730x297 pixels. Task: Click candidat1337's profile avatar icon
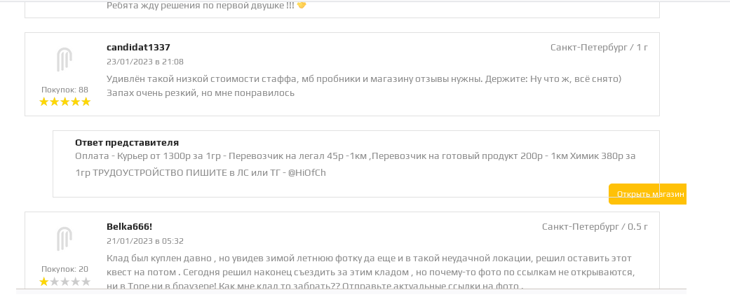65,60
